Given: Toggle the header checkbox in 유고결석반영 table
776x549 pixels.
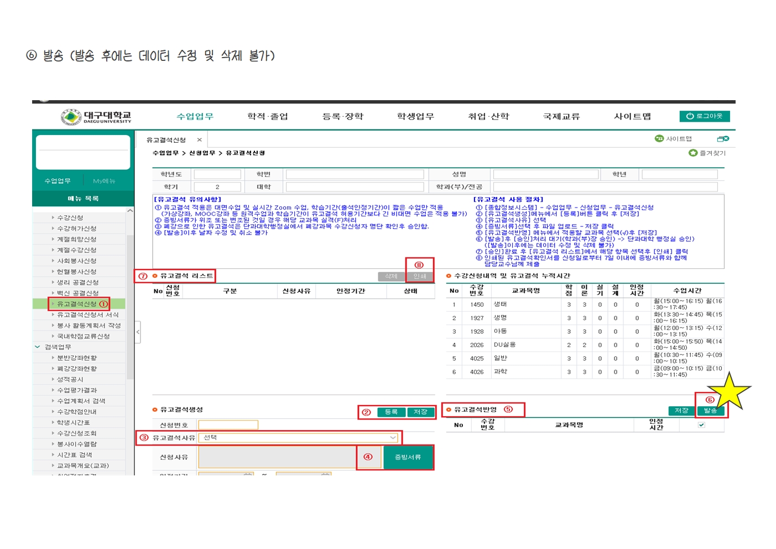Looking at the screenshot, I should click(x=701, y=425).
